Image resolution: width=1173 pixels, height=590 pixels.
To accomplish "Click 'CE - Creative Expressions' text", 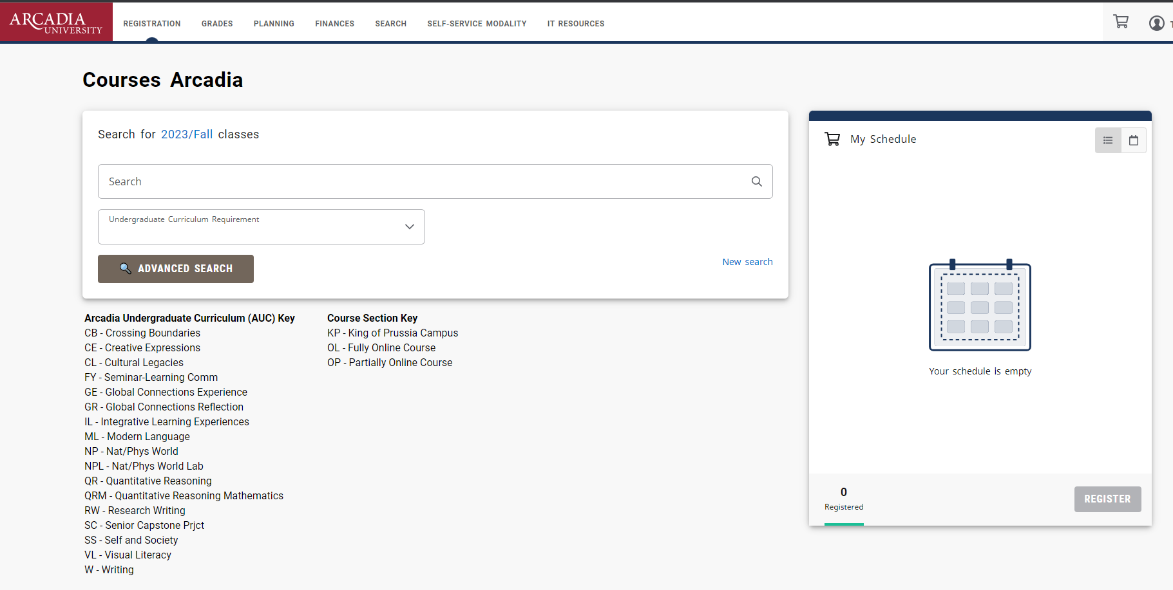I will 142,347.
